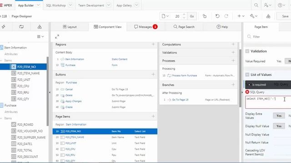Collapse the Items node under Item Information
Image resolution: width=291 pixels, height=163 pixels.
click(1, 60)
